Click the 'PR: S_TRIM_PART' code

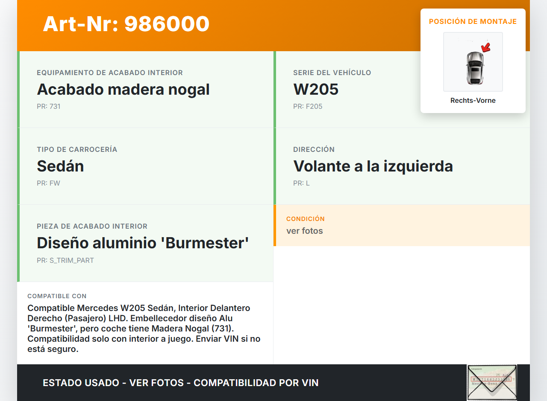(65, 260)
